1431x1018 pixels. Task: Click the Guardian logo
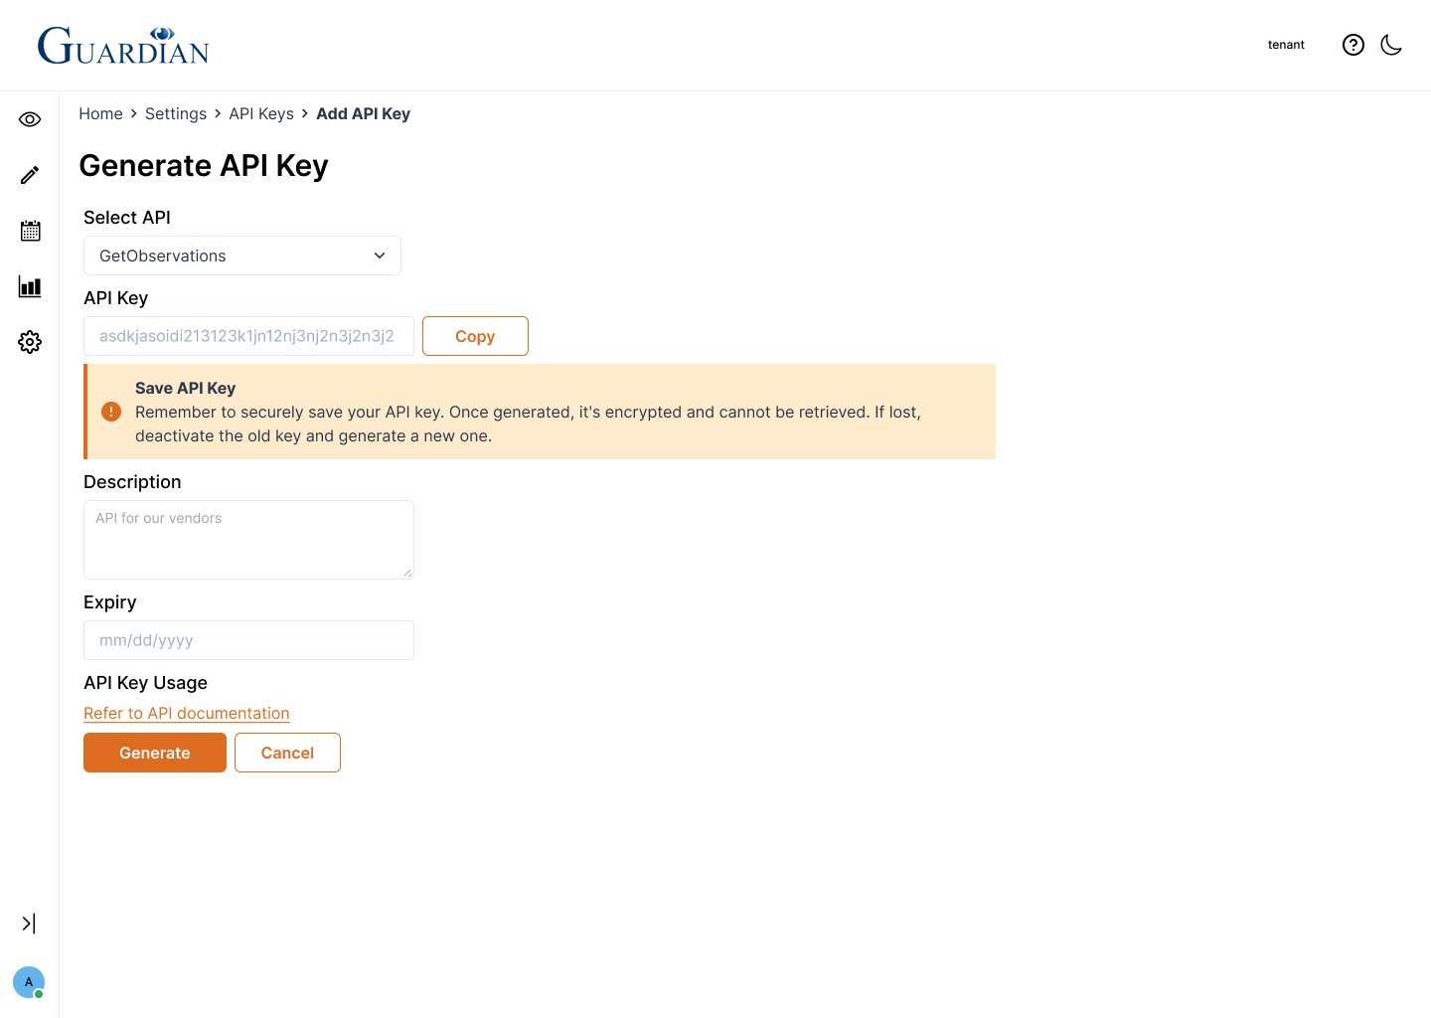tap(123, 46)
